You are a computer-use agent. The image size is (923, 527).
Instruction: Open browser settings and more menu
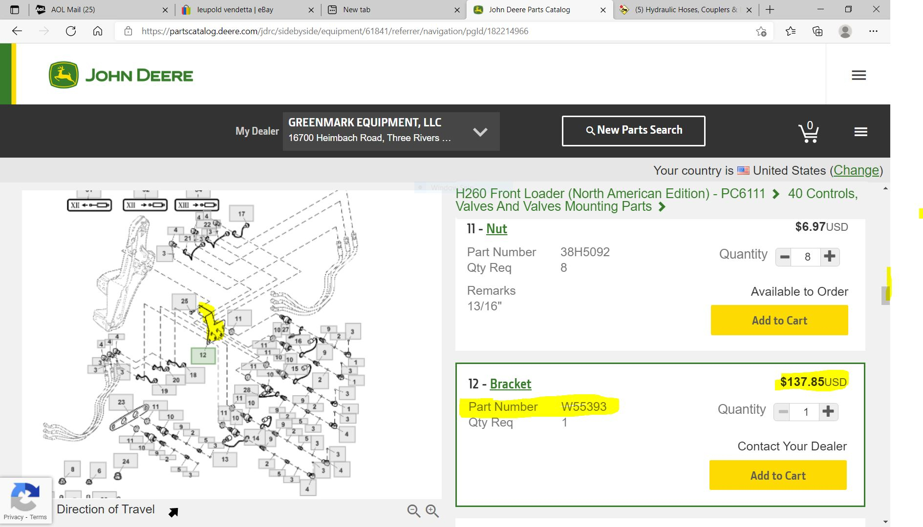873,31
